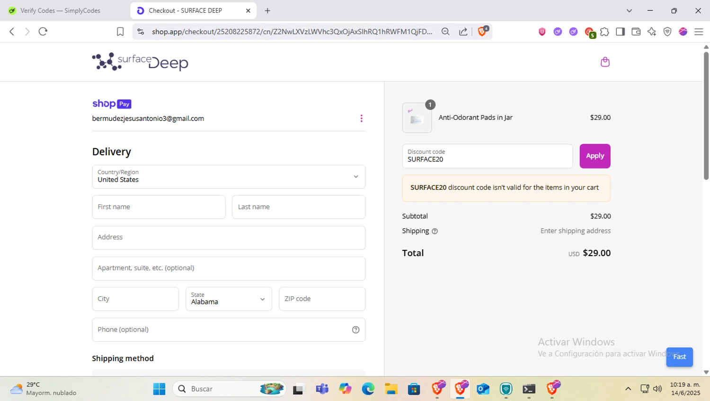Click the "Anti-Odorant Pads in Jar" text

(476, 117)
